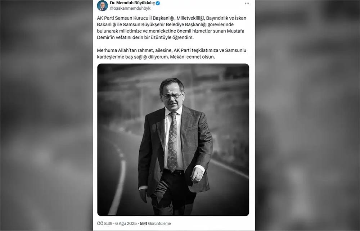Image resolution: width=360 pixels, height=231 pixels.
Task: Click the paragraph starting Merhuma Allah'tan rahmet
Action: (x=172, y=54)
